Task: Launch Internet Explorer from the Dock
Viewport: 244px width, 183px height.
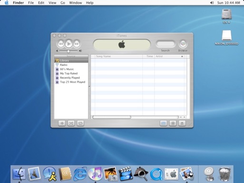Action: pos(80,174)
